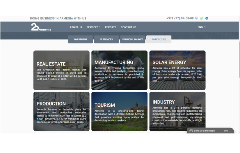Click the 2b Armenia logo
The height and width of the screenshot is (153, 240).
click(x=41, y=27)
